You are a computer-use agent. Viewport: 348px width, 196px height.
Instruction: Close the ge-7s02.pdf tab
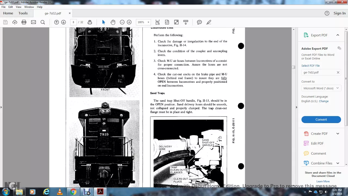point(70,13)
